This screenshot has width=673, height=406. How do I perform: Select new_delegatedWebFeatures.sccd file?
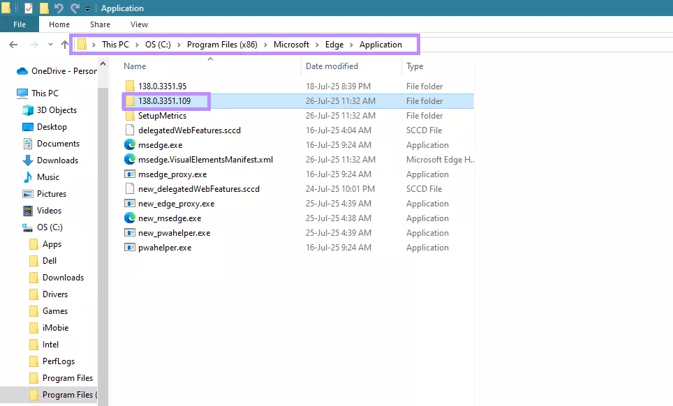pos(199,188)
